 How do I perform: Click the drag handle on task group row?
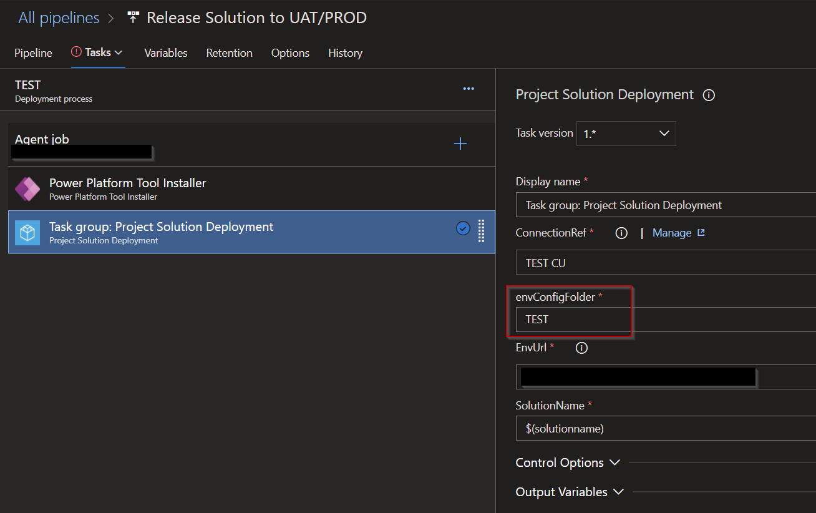(481, 230)
